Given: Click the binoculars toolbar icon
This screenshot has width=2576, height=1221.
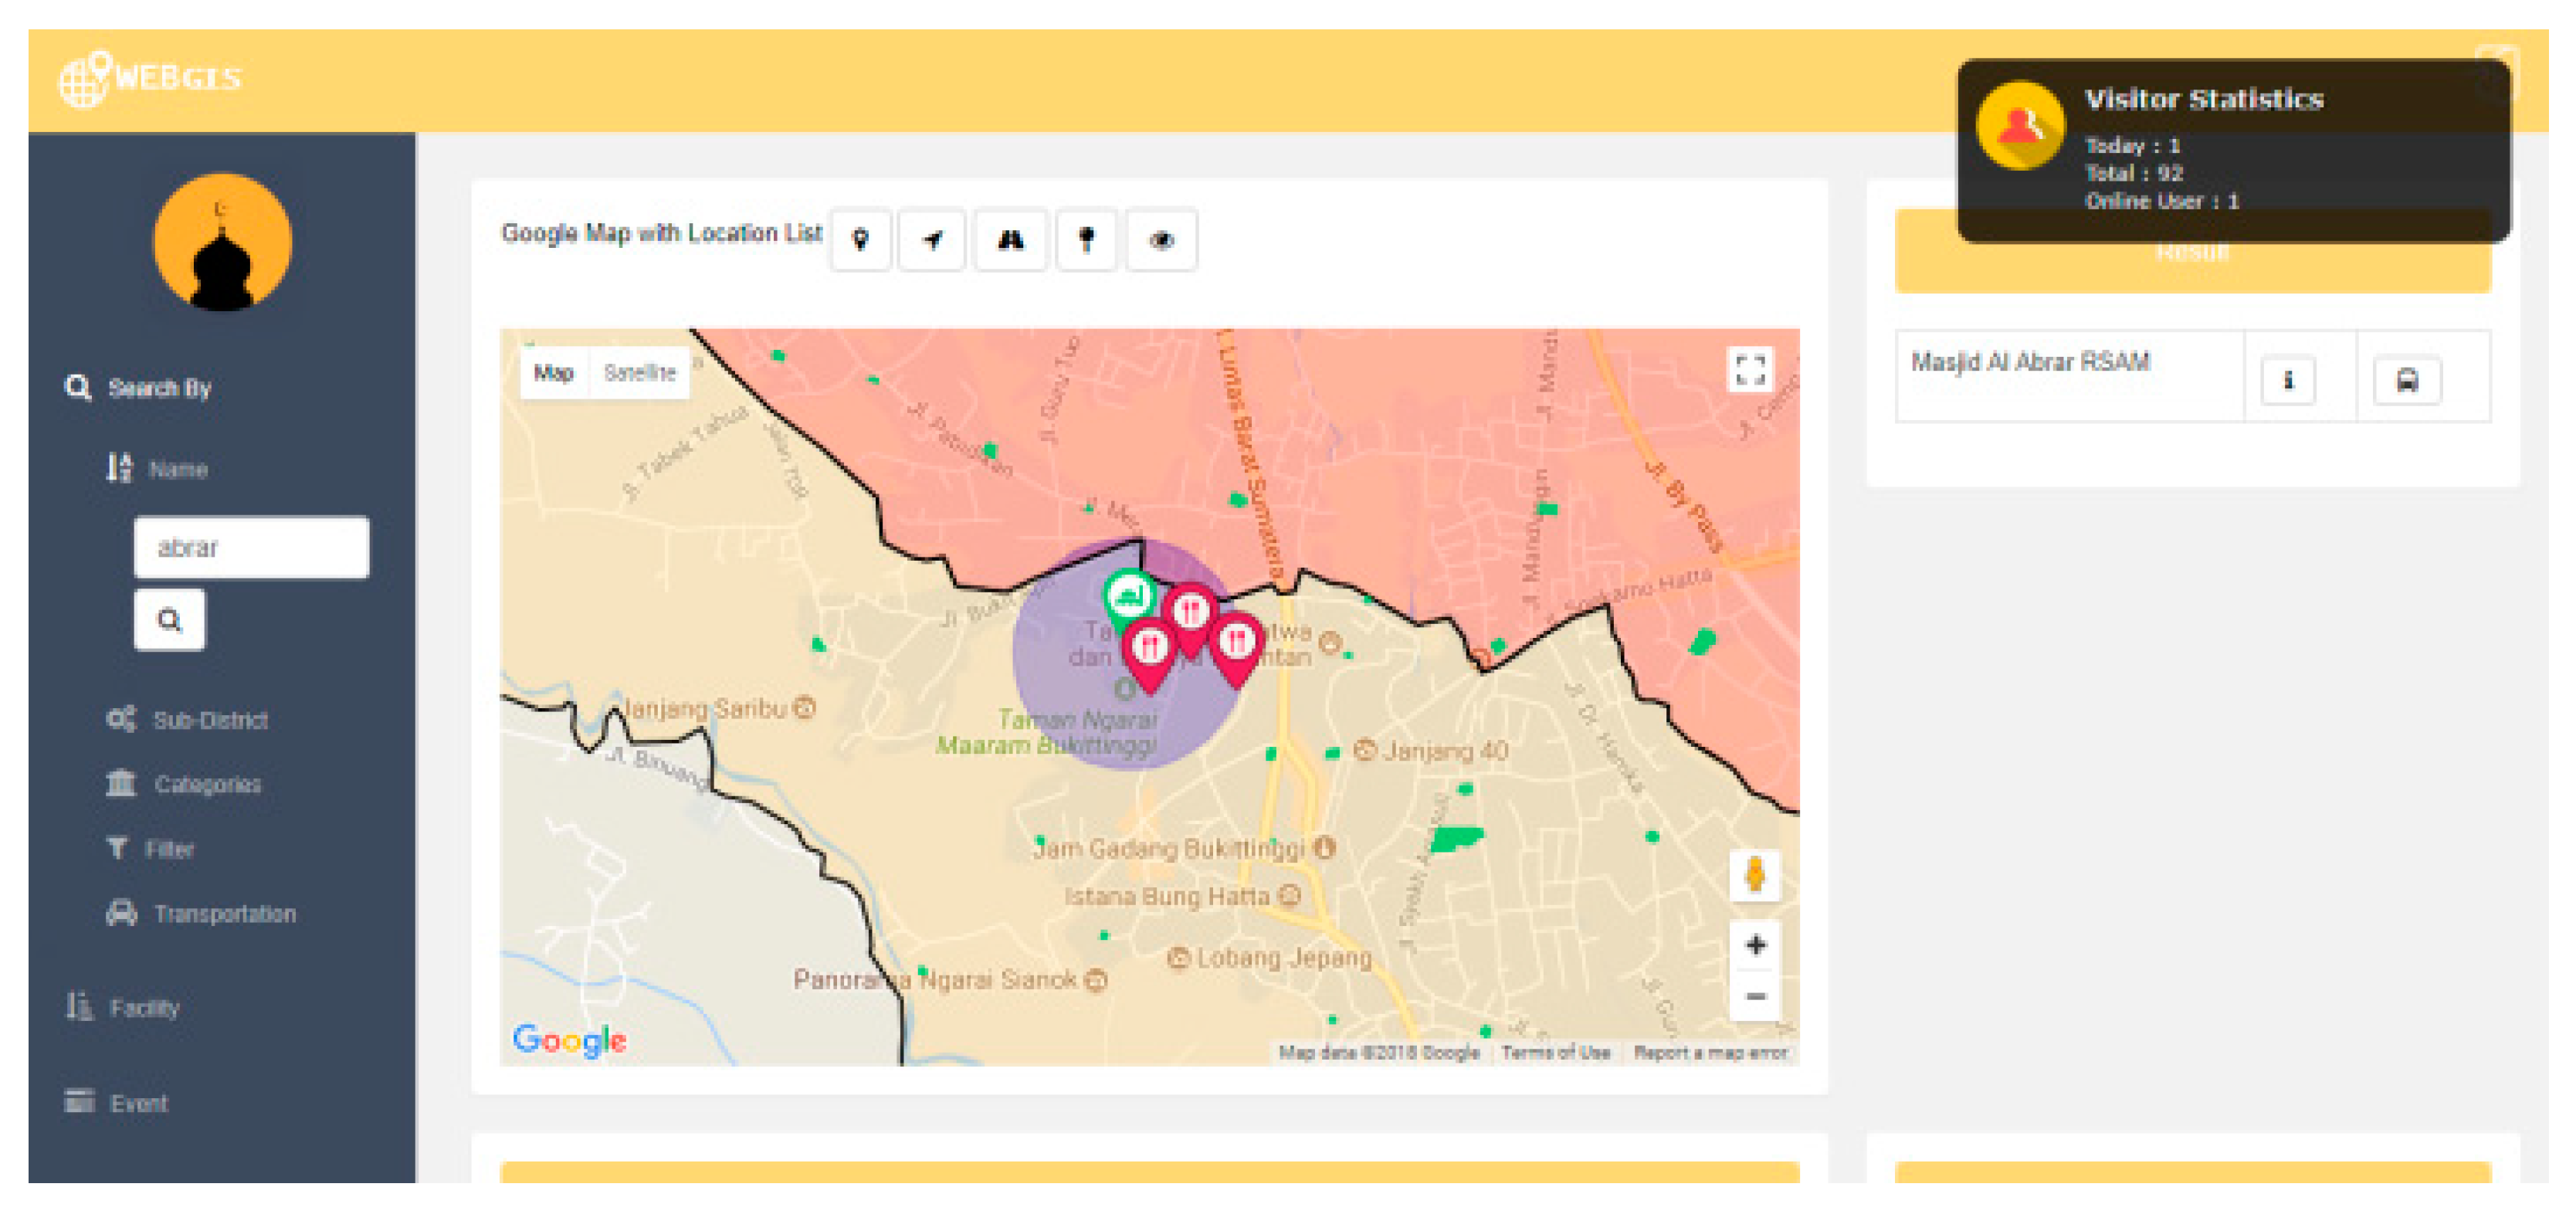Looking at the screenshot, I should 1010,240.
